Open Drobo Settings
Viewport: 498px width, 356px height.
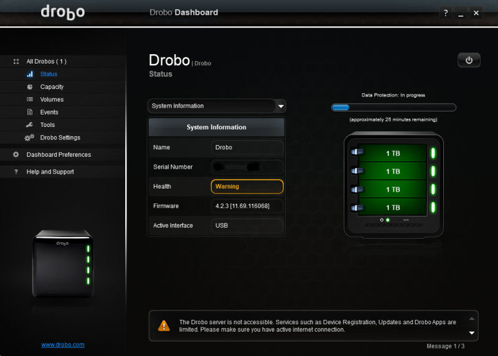[x=60, y=138]
